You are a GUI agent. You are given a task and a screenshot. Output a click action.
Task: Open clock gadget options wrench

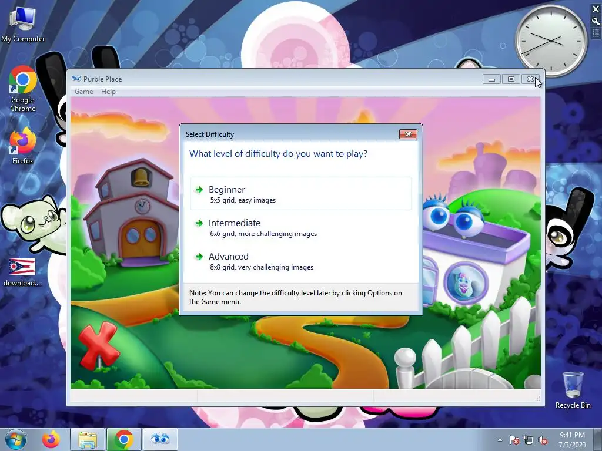pos(596,21)
